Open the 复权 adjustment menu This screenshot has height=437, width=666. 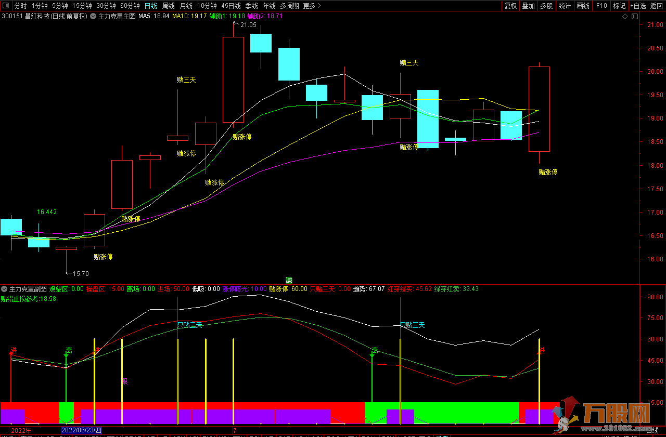click(510, 6)
